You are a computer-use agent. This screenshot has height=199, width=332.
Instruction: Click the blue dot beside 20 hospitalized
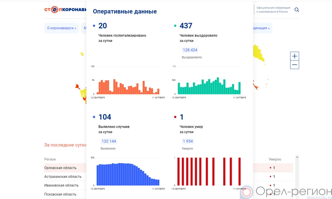[x=94, y=26]
